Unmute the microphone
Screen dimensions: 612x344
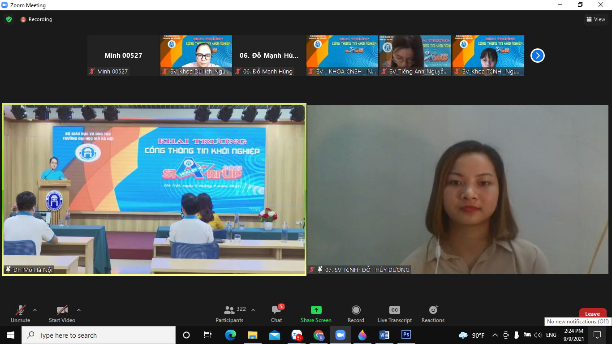pyautogui.click(x=21, y=314)
